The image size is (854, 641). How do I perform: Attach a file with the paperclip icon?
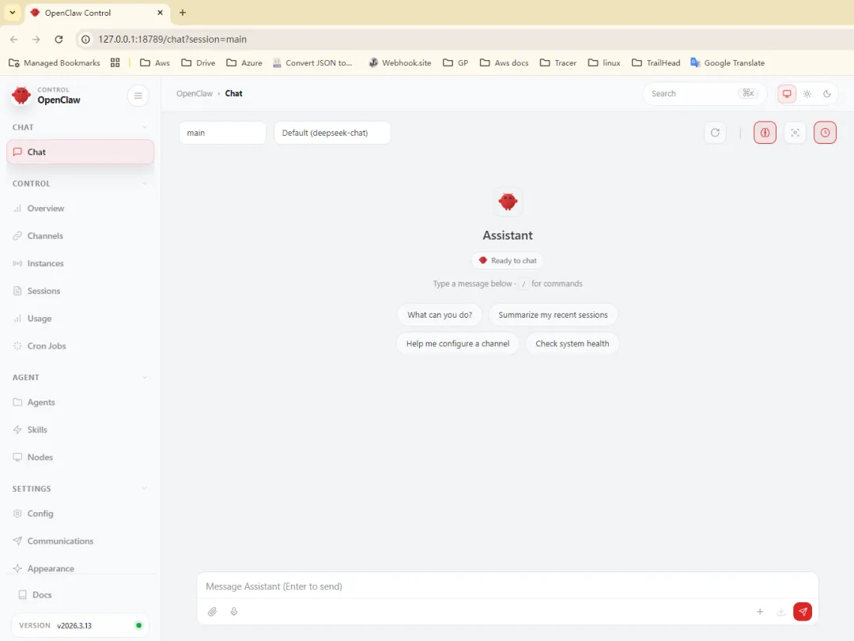click(212, 612)
